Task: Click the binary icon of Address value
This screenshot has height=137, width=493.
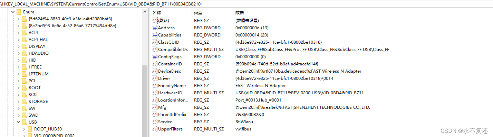Action: pos(155,28)
